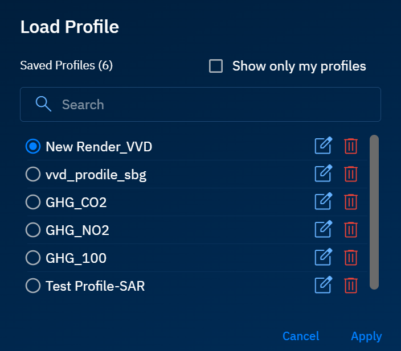
Task: Edit the vvd_prodile_sbg profile
Action: click(x=323, y=174)
